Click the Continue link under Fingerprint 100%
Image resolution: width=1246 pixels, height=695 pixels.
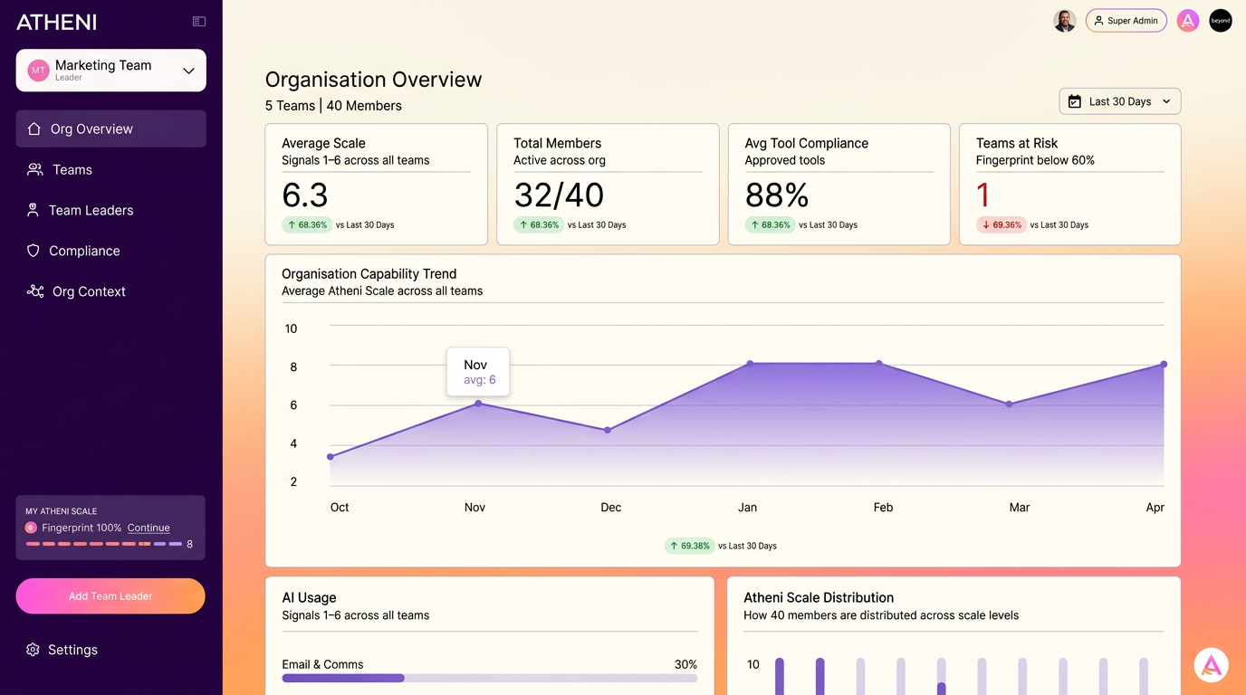coord(149,528)
